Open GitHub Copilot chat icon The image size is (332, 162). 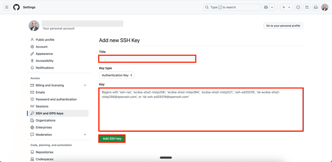point(266,7)
